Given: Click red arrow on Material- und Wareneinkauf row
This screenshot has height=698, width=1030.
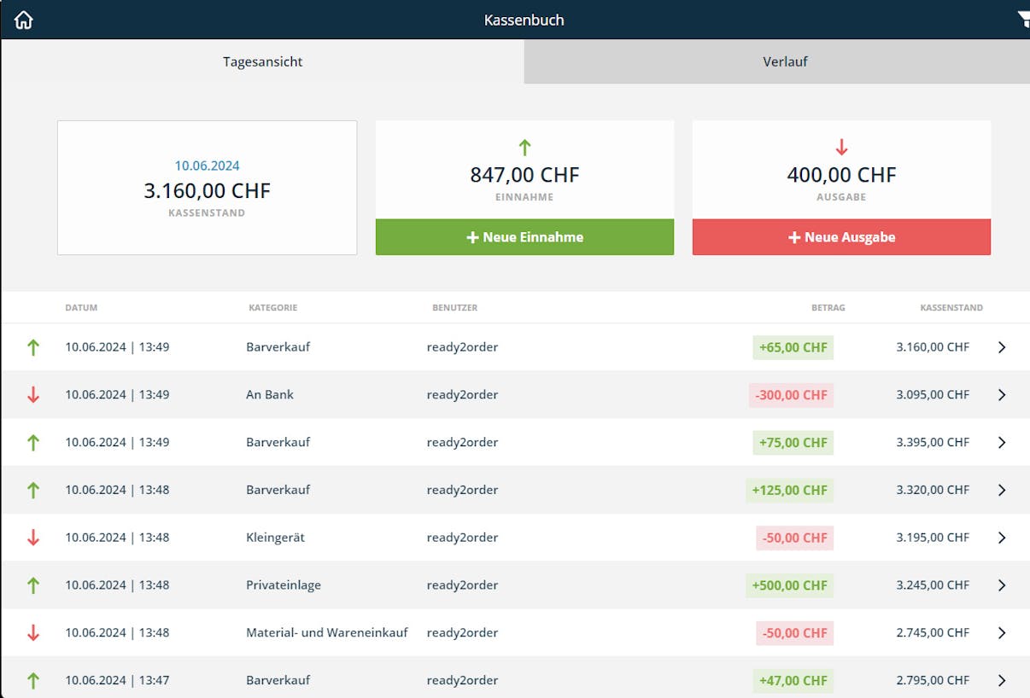Looking at the screenshot, I should (33, 633).
